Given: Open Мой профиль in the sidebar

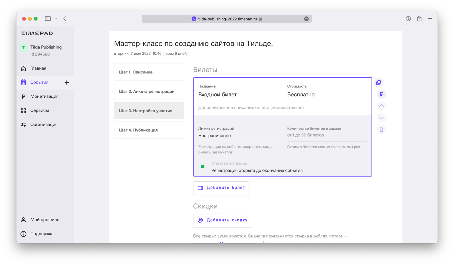Looking at the screenshot, I should (45, 220).
